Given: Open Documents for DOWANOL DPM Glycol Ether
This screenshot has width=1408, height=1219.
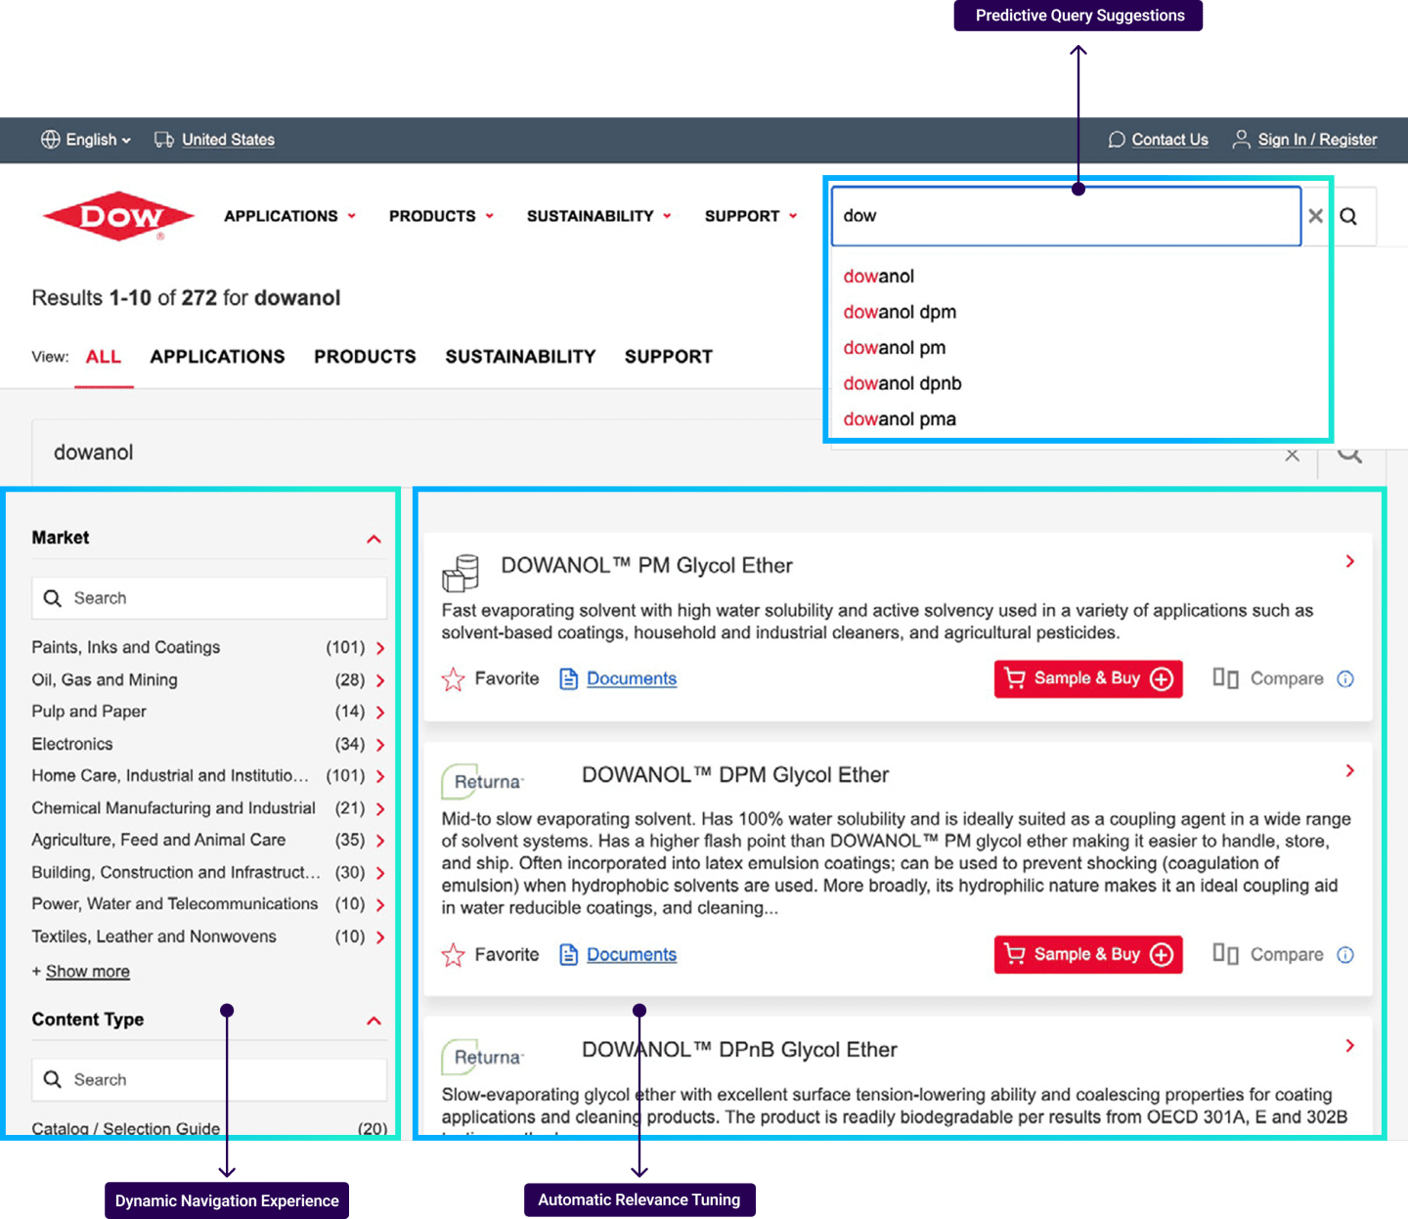Looking at the screenshot, I should pos(631,955).
